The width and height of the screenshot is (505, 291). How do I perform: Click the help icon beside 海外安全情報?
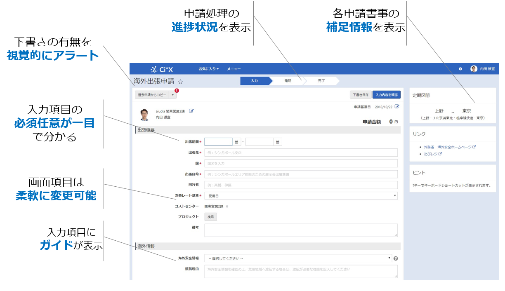coord(396,258)
